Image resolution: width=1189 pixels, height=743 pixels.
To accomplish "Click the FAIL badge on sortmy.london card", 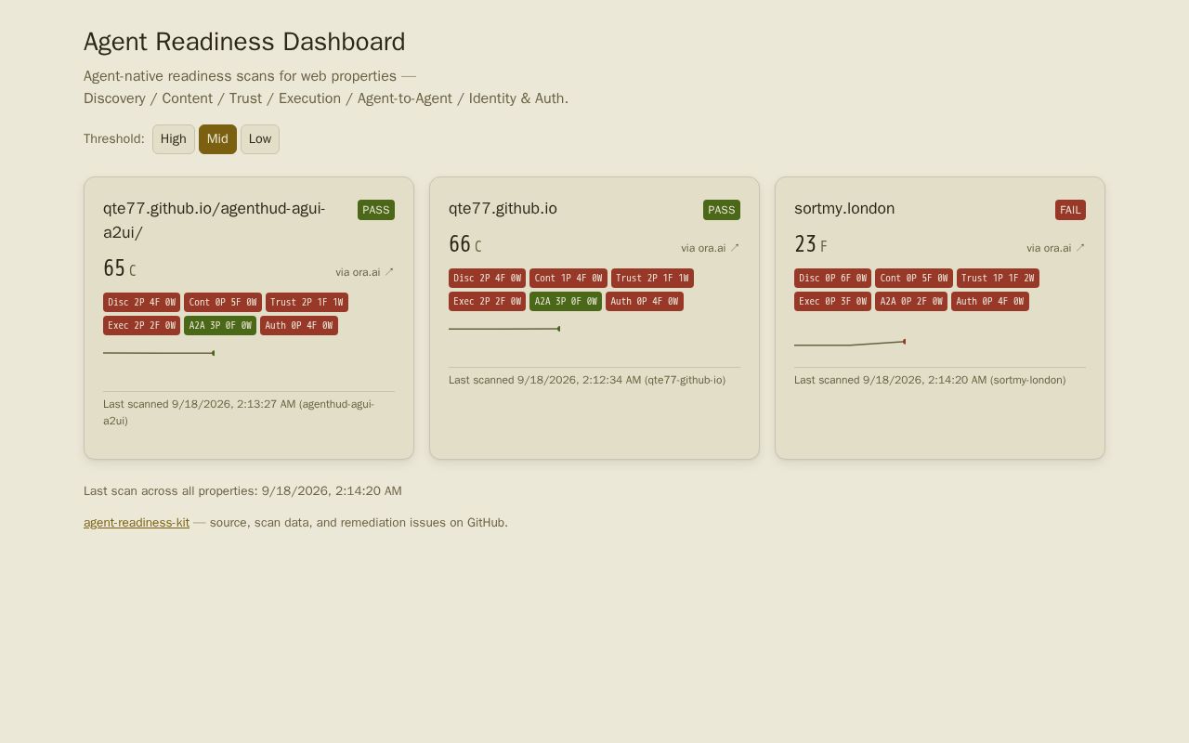I will click(1070, 210).
